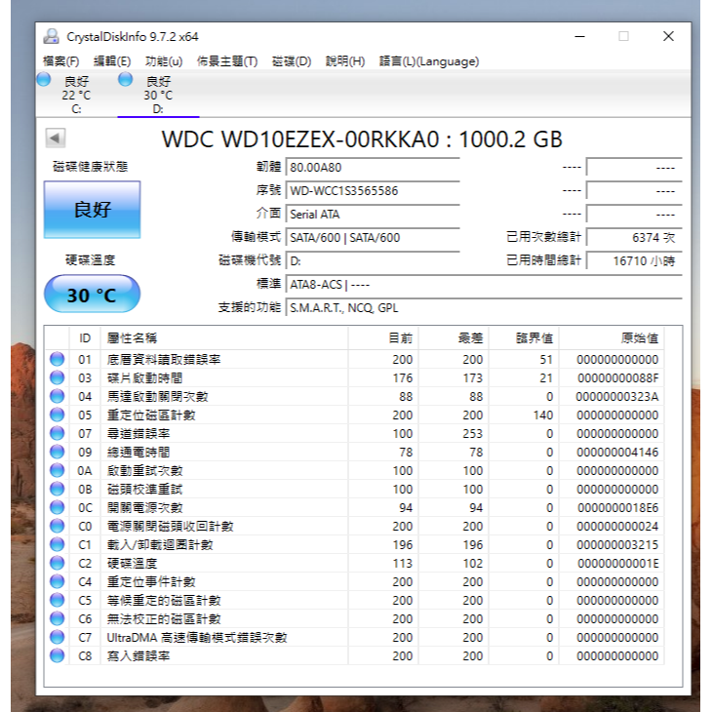
Task: Click status orb of attribute 07 row
Action: [57, 434]
